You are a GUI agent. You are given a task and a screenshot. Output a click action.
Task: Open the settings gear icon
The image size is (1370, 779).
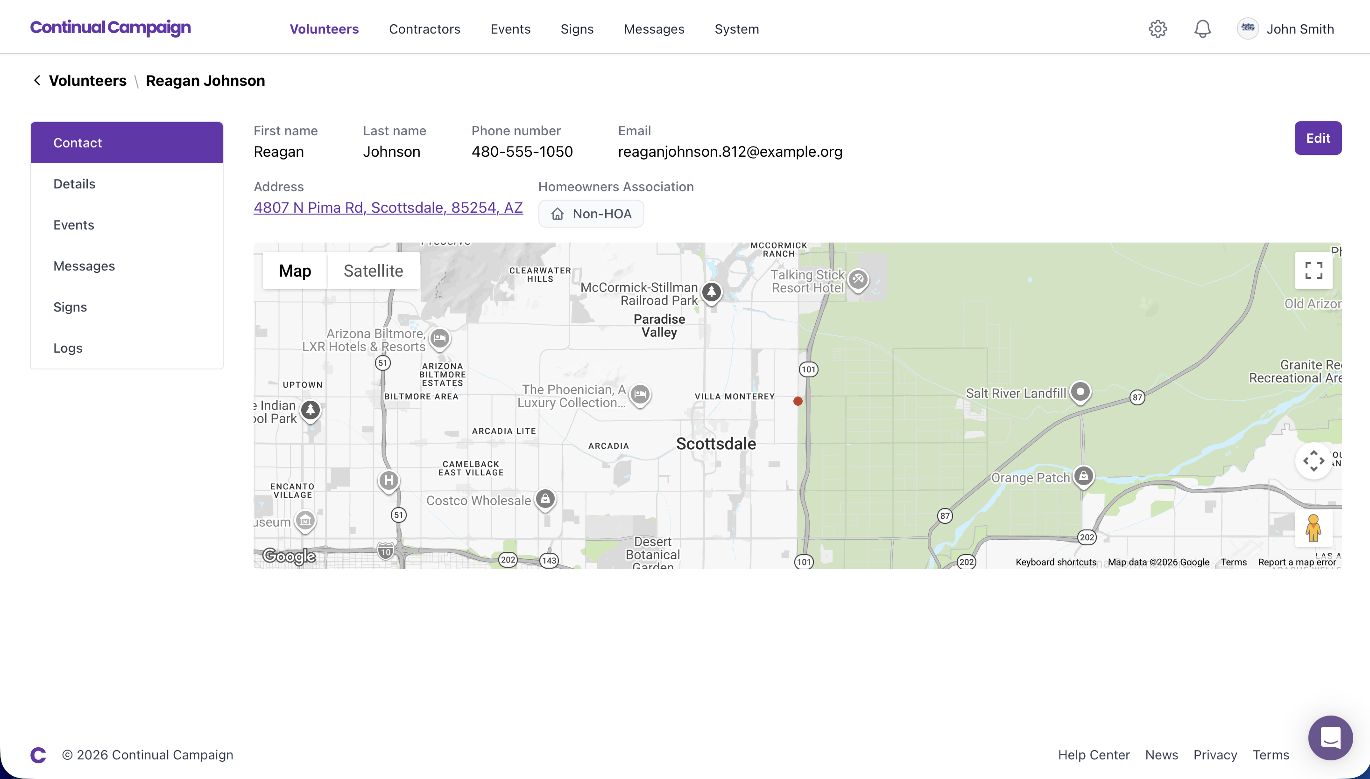pyautogui.click(x=1158, y=29)
